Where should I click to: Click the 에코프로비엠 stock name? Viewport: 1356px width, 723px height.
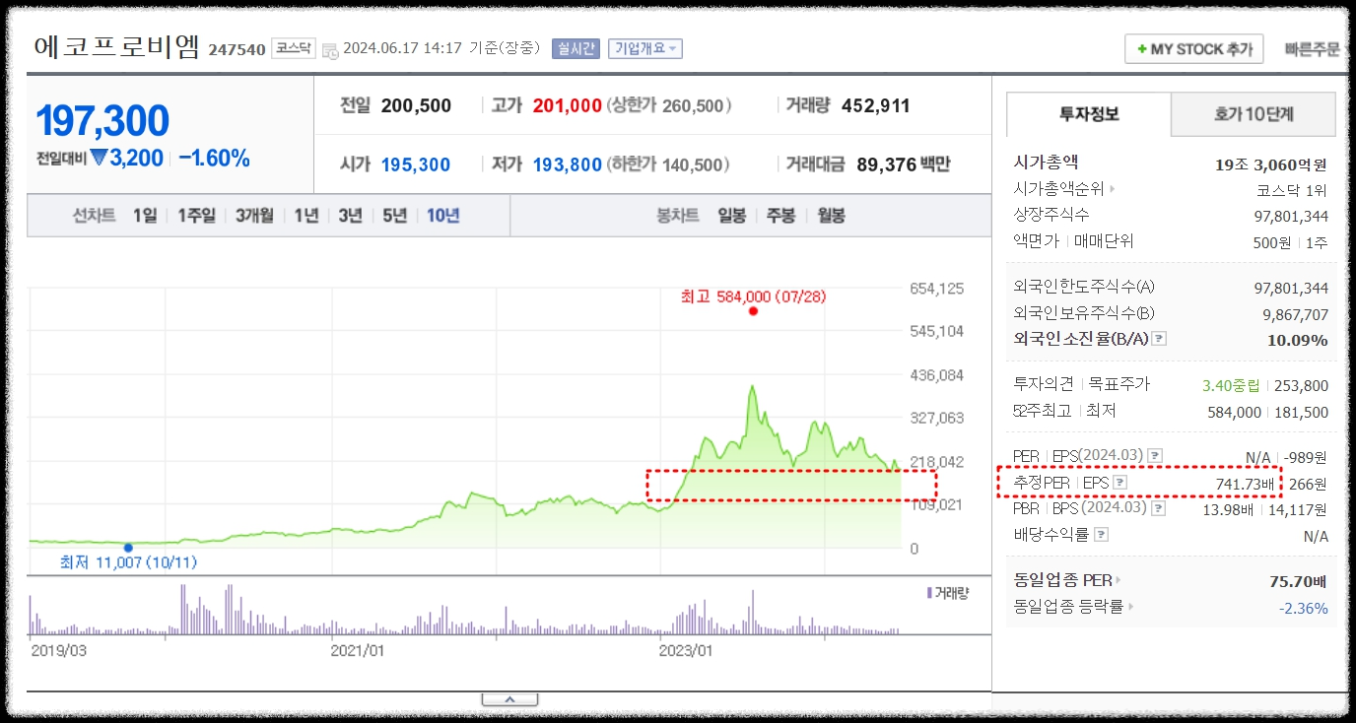(117, 47)
